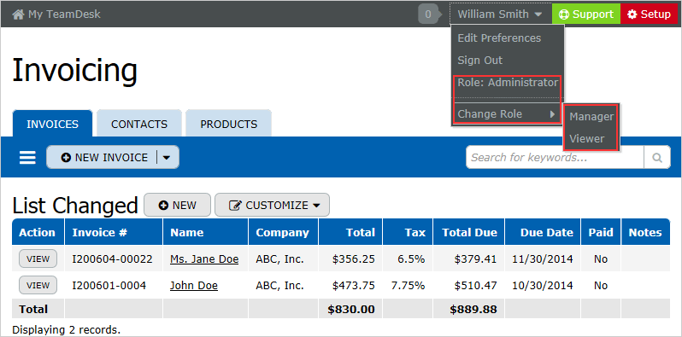Viewport: 682px width, 337px height.
Task: Expand the Change Role submenu
Action: [507, 114]
